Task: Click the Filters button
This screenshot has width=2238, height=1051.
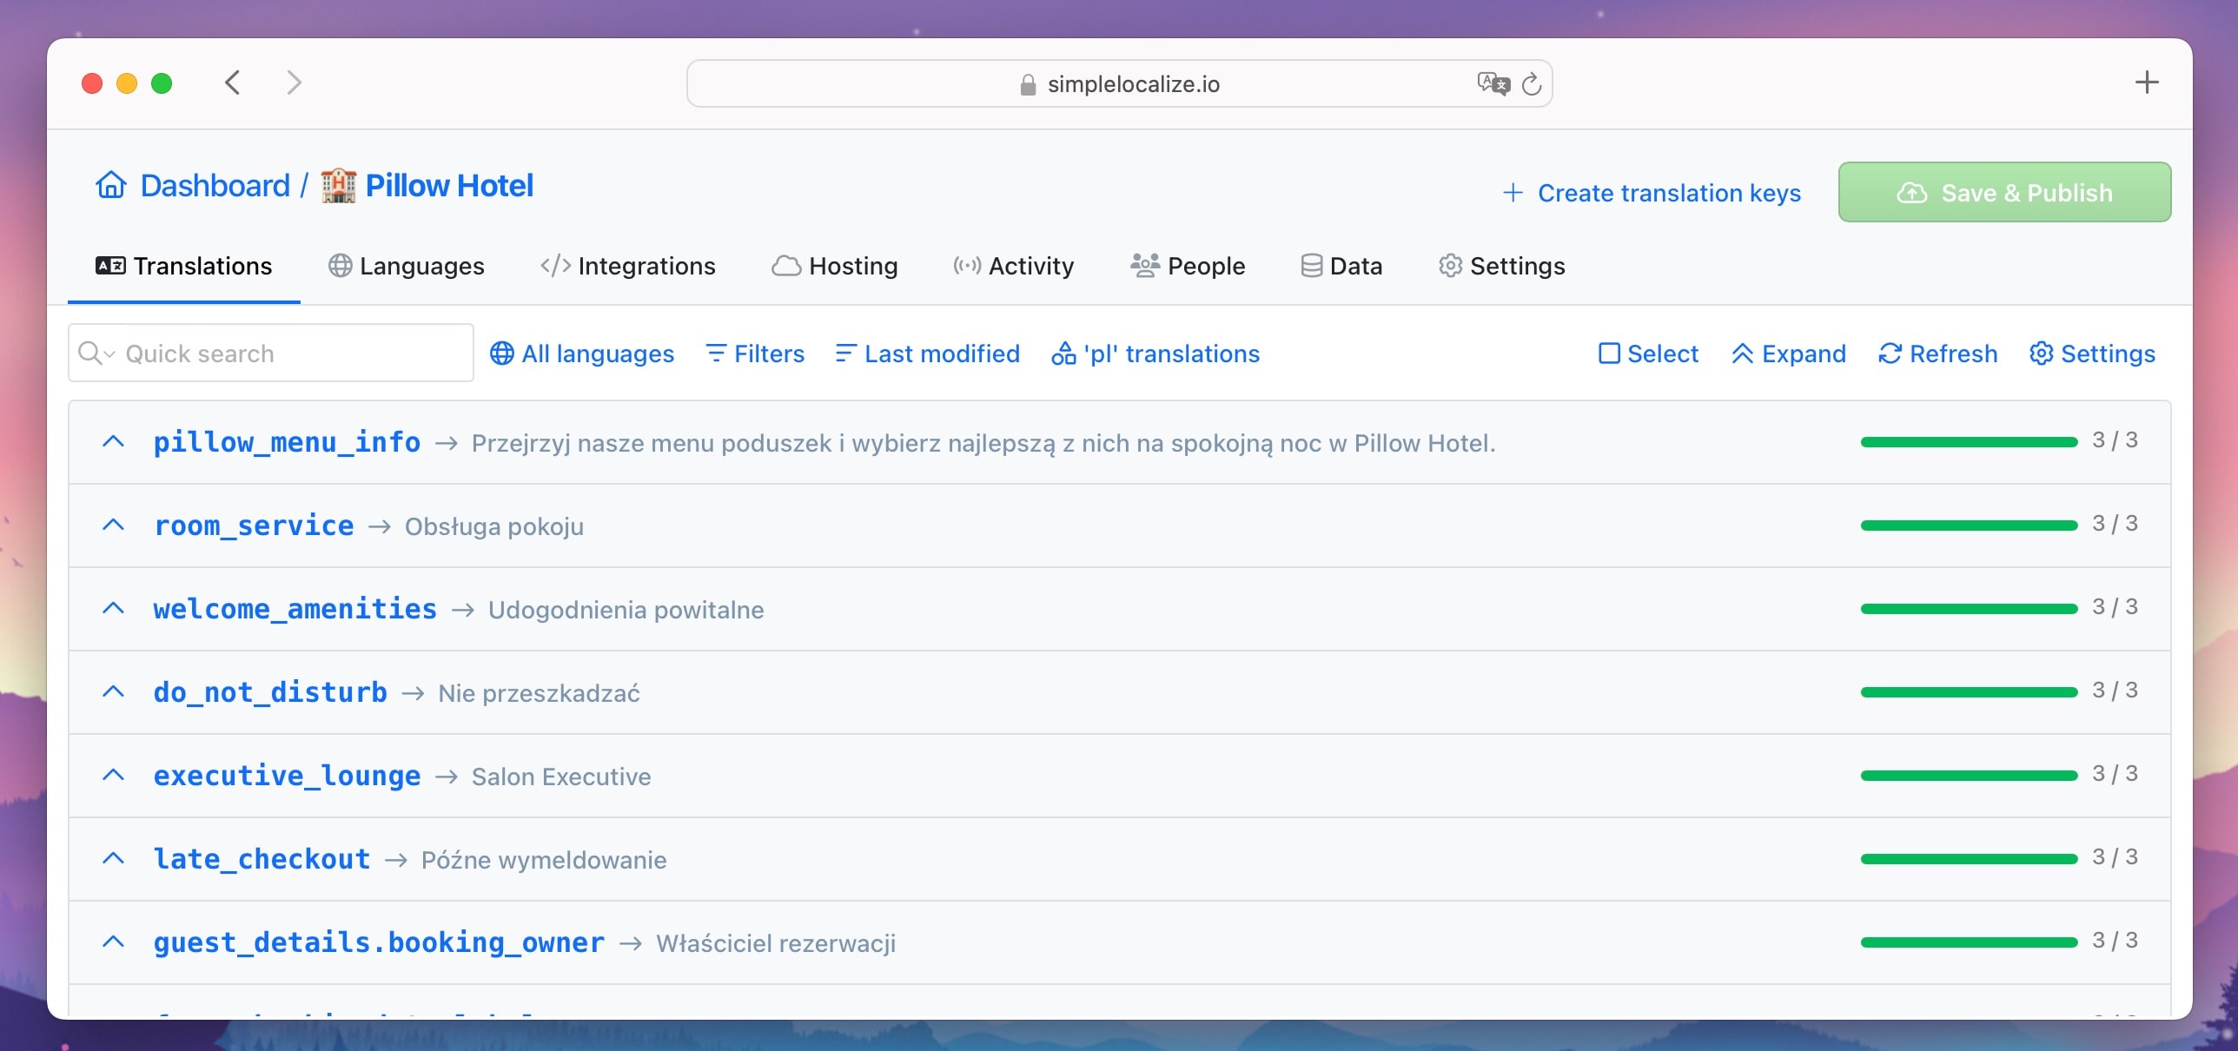Action: [x=755, y=353]
